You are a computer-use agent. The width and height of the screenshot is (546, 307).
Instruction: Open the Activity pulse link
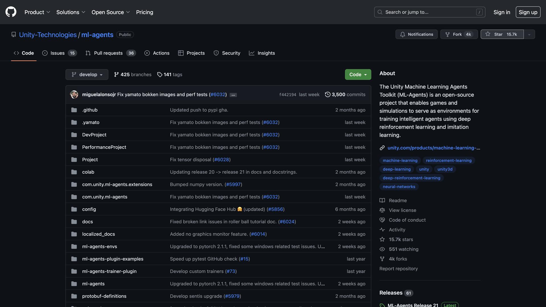click(397, 230)
